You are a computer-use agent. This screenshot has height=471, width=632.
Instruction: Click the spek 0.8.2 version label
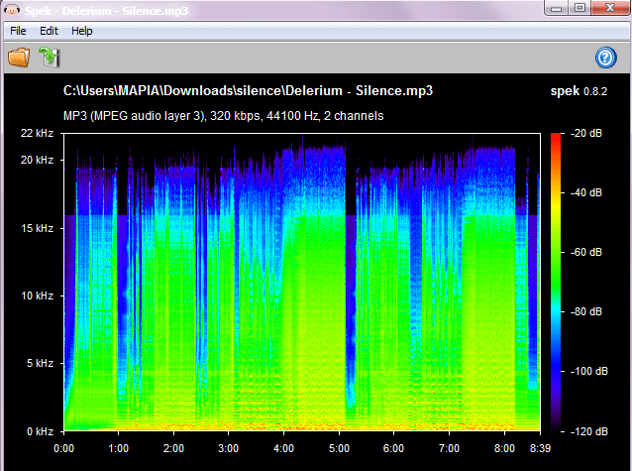(579, 91)
